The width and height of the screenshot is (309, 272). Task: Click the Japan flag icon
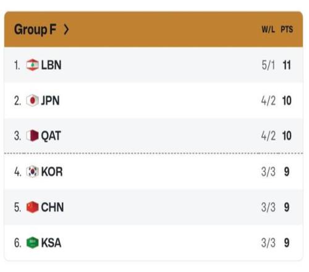coord(32,101)
